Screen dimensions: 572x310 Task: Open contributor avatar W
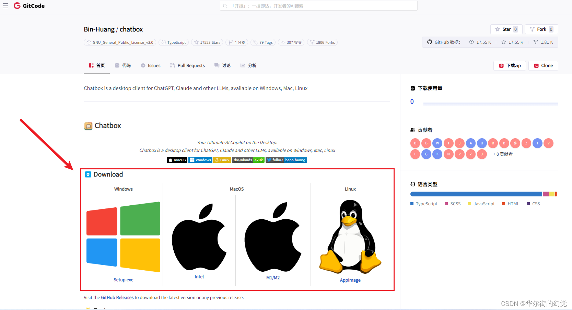(437, 143)
